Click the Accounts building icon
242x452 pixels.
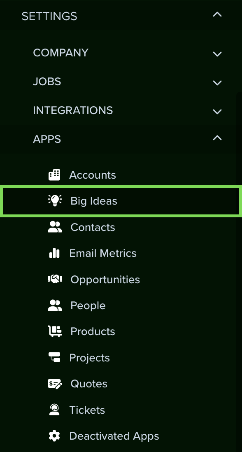54,175
